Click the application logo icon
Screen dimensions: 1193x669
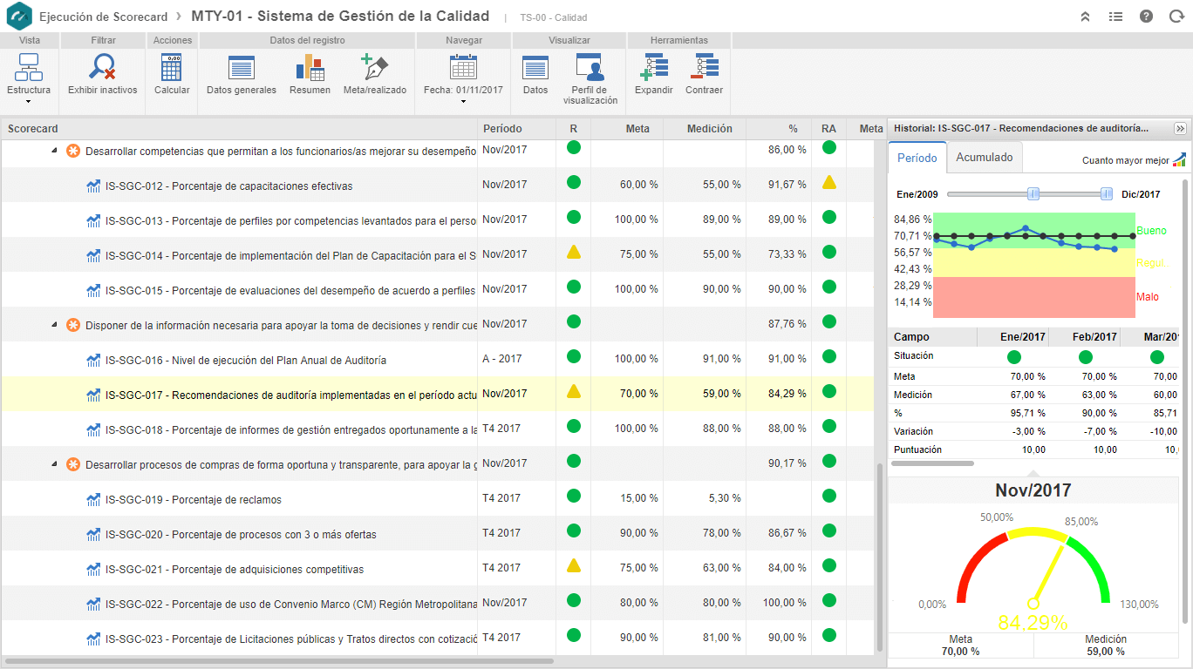click(x=18, y=17)
